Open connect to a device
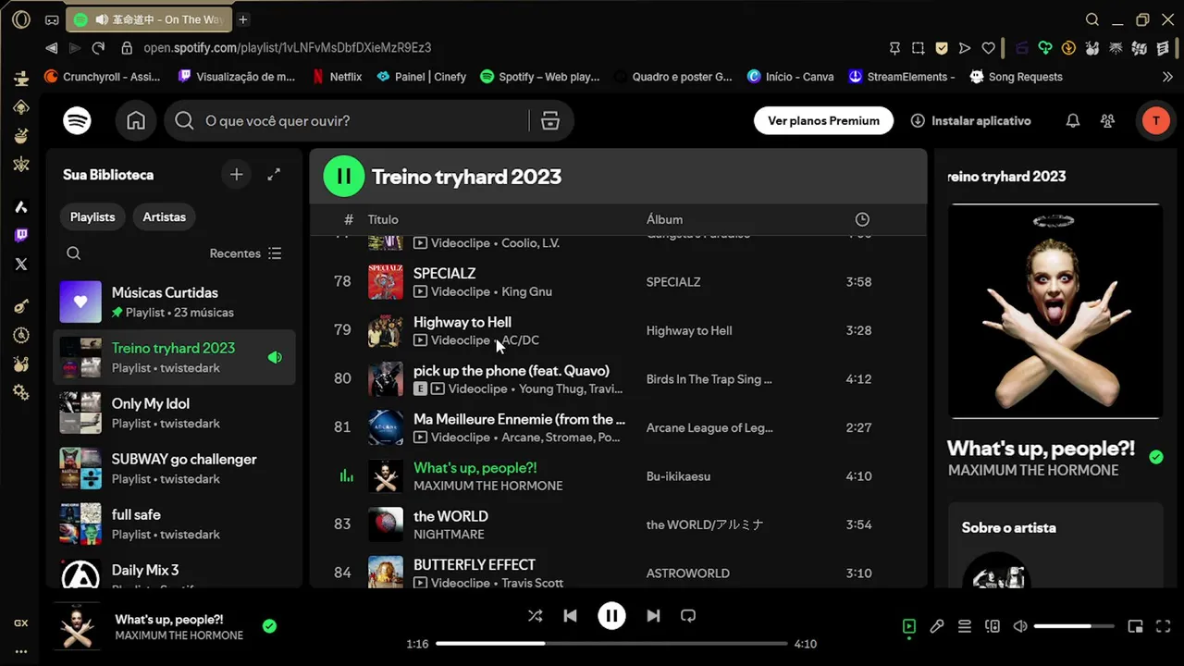Screen dimensions: 1184x666 [x=993, y=627]
